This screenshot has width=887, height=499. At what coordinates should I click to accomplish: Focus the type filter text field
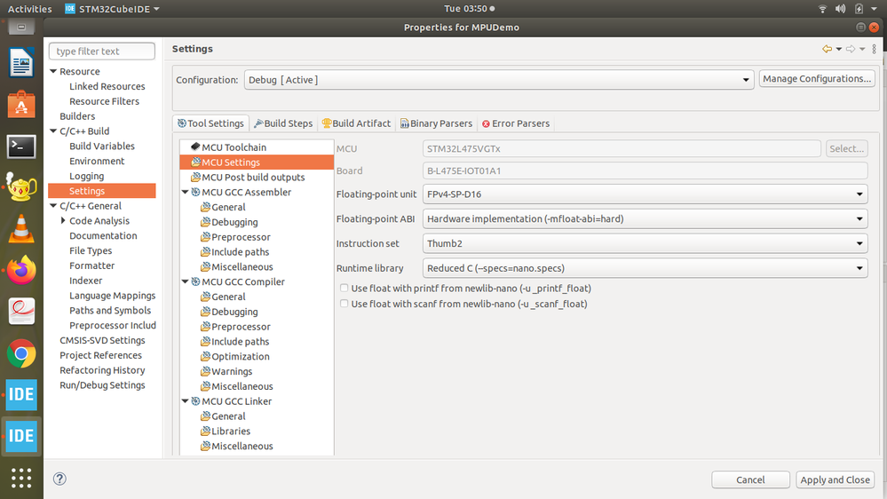pos(102,51)
